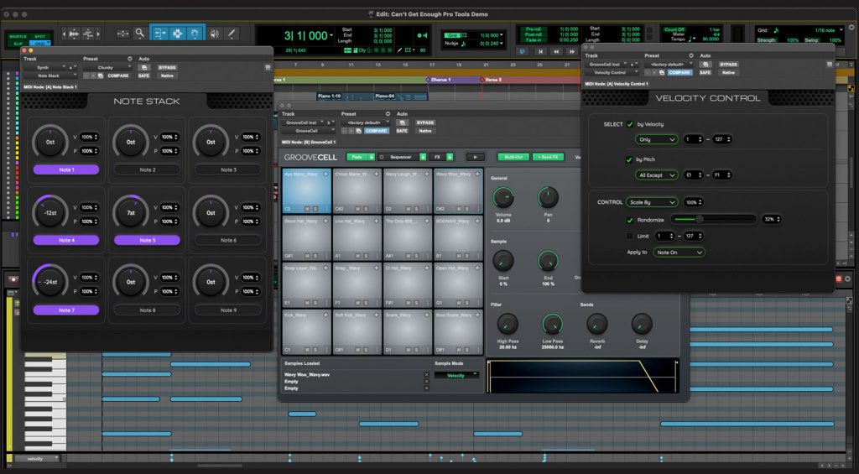Click the Count Off button
Image resolution: width=859 pixels, height=474 pixels.
pyautogui.click(x=674, y=29)
